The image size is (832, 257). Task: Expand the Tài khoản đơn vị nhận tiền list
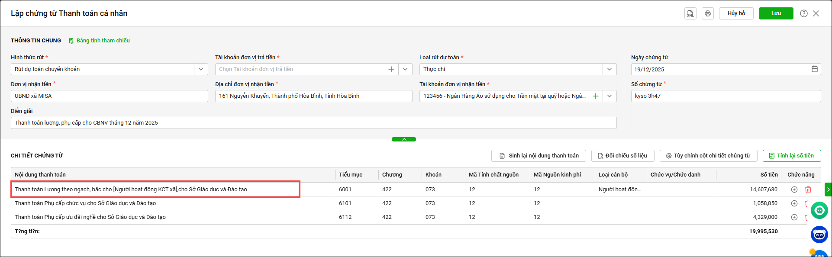[x=609, y=96]
